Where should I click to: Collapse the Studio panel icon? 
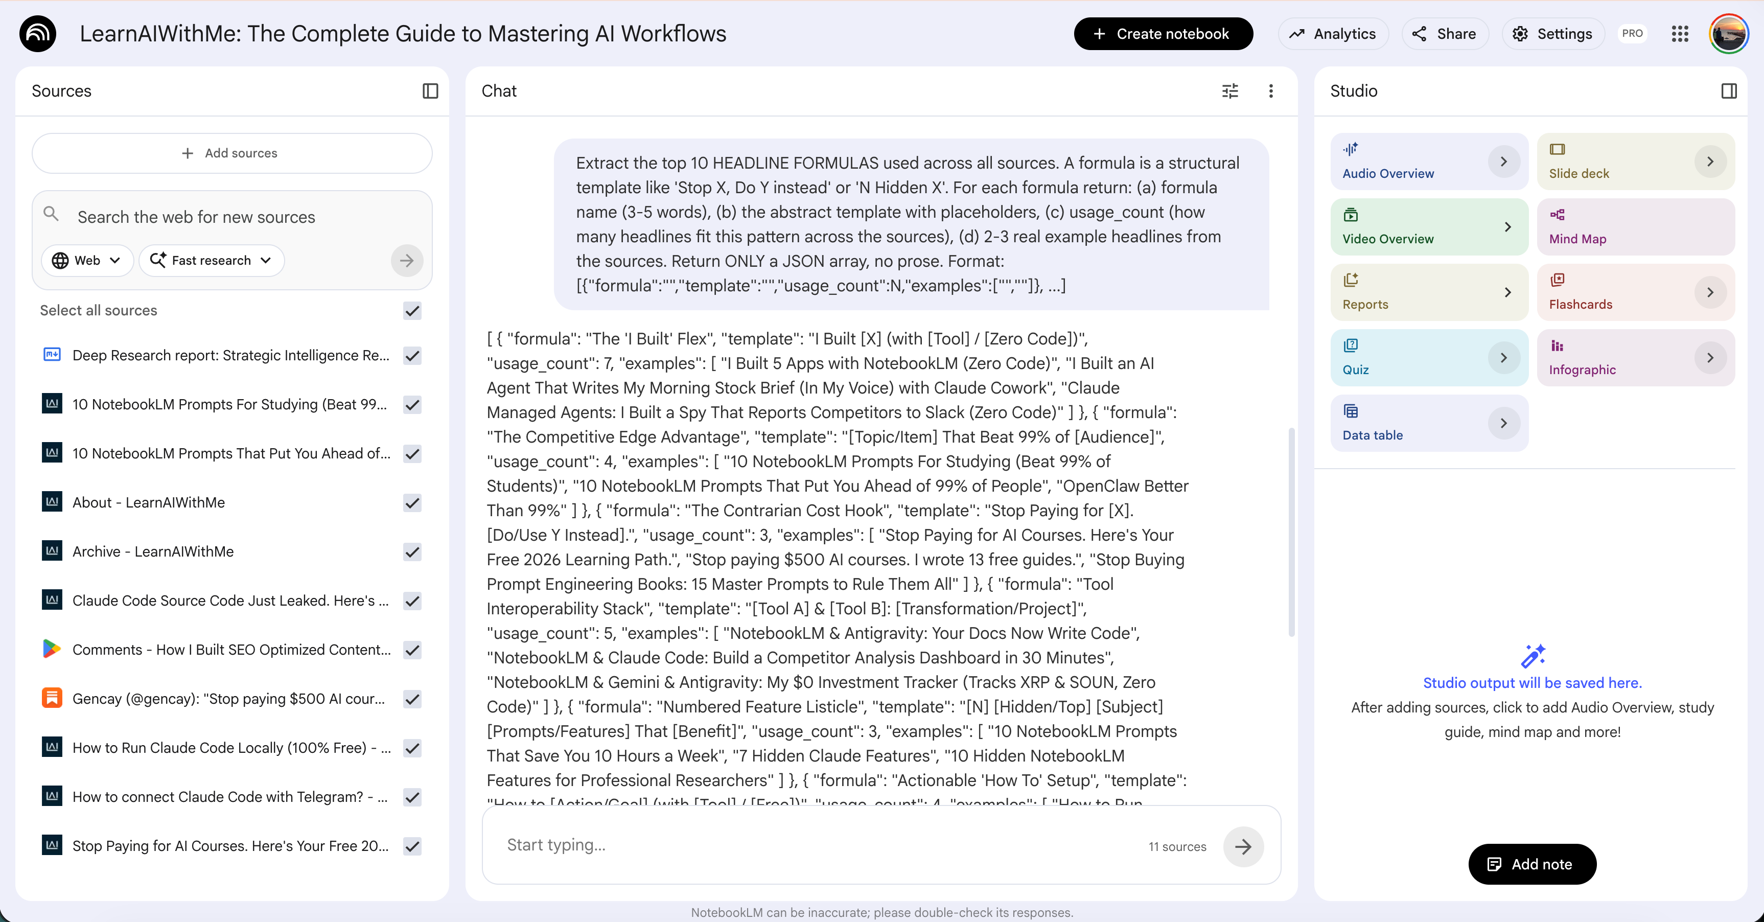tap(1728, 91)
